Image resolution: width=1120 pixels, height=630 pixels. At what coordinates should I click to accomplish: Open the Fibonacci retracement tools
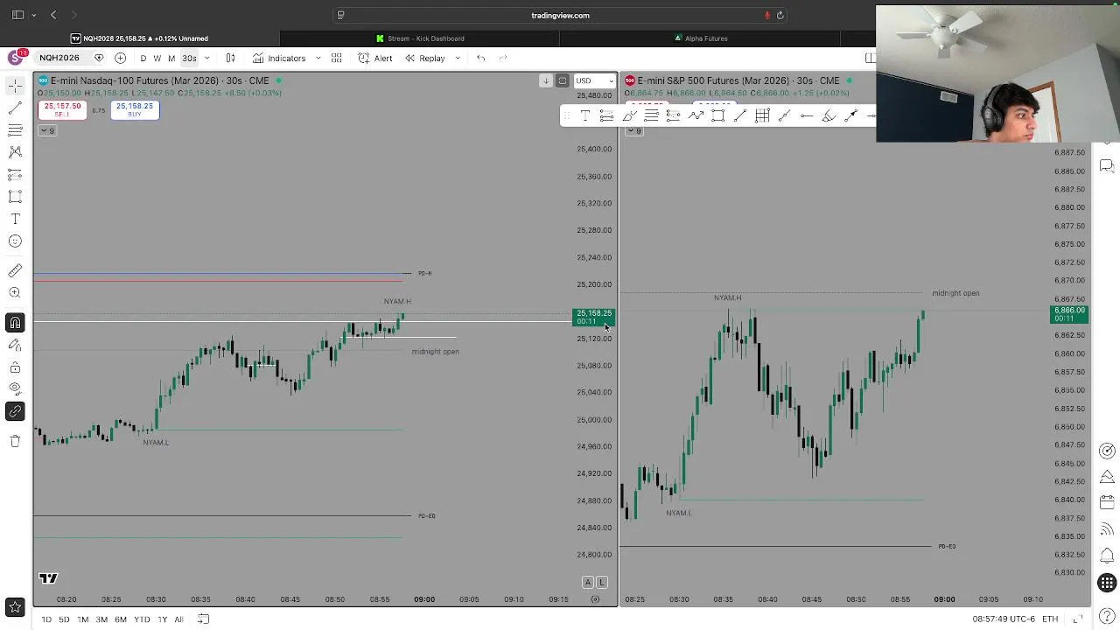point(15,129)
